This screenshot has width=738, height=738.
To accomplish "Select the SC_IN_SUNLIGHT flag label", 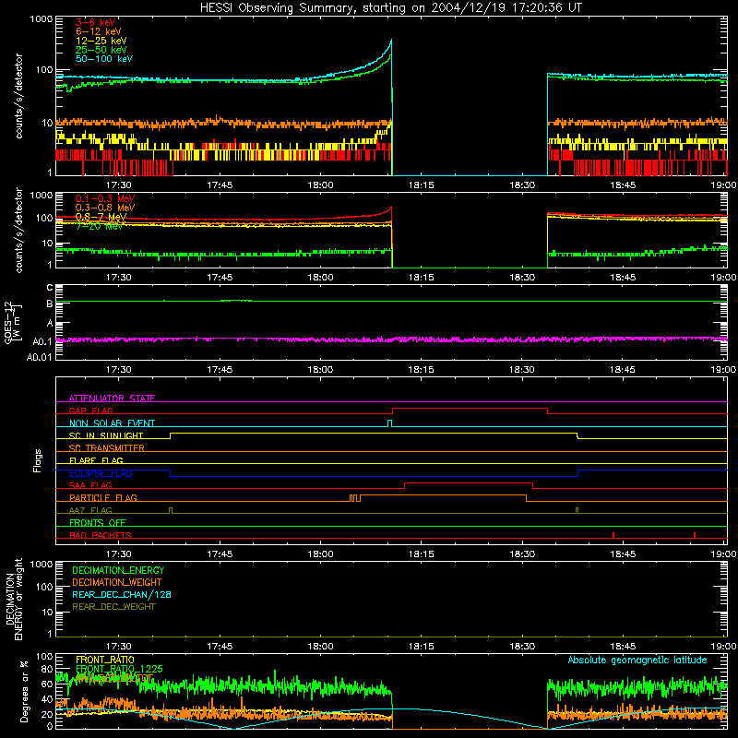I will [106, 435].
